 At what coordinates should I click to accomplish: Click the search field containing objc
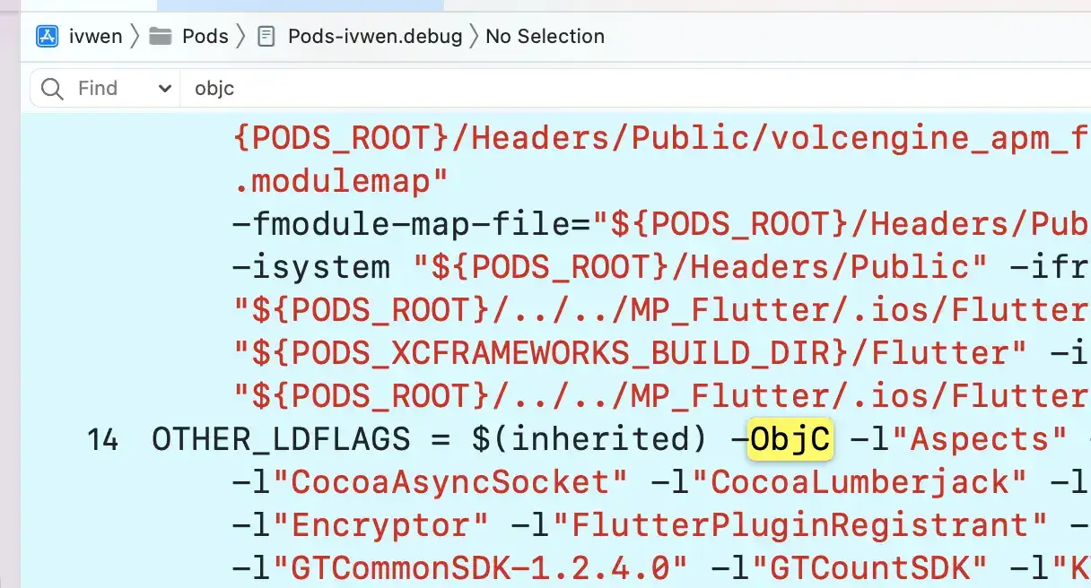tap(635, 89)
